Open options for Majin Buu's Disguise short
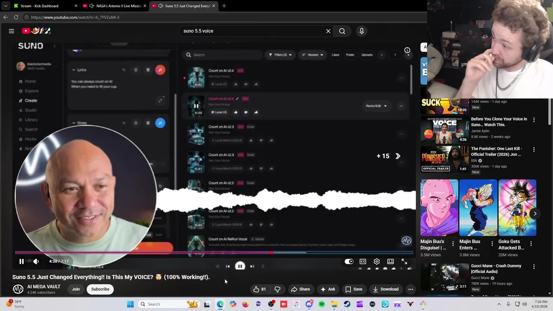Screen dimensions: 553x311 (453, 244)
